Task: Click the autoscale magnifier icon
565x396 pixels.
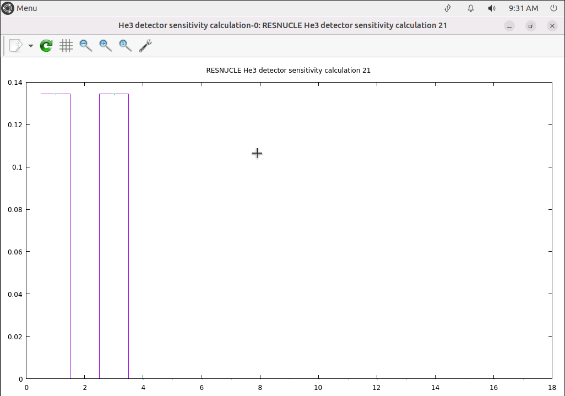Action: pos(126,46)
